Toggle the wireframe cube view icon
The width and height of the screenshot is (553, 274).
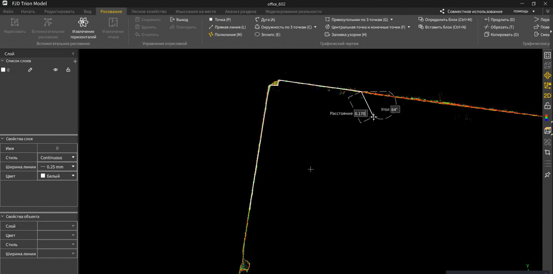tap(547, 66)
